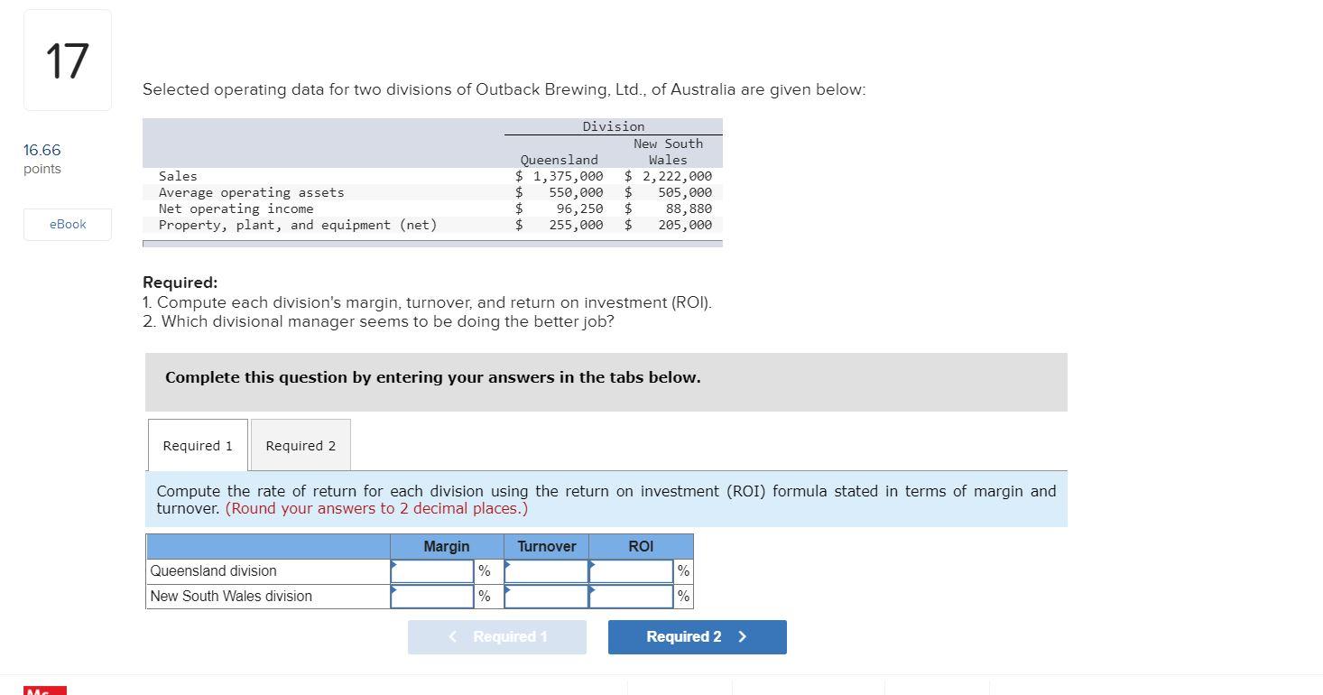Image resolution: width=1323 pixels, height=695 pixels.
Task: Click the Required 2 navigation button
Action: [697, 636]
